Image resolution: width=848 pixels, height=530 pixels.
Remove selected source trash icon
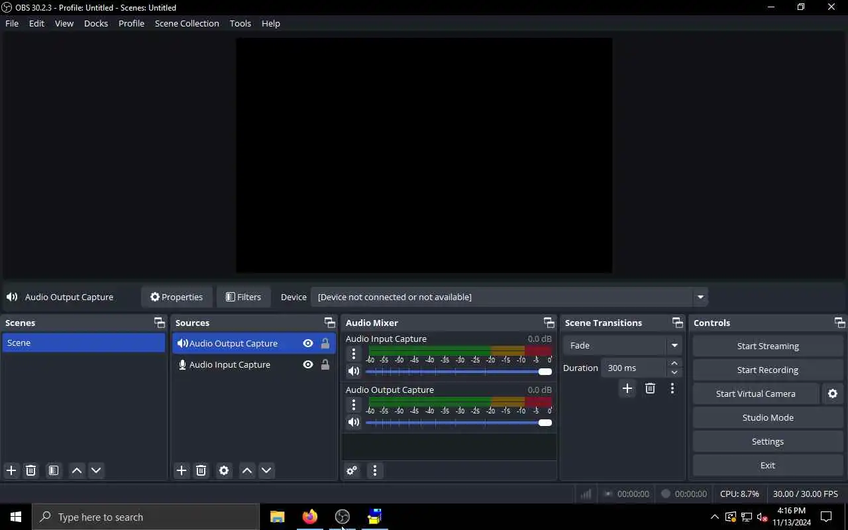coord(201,470)
